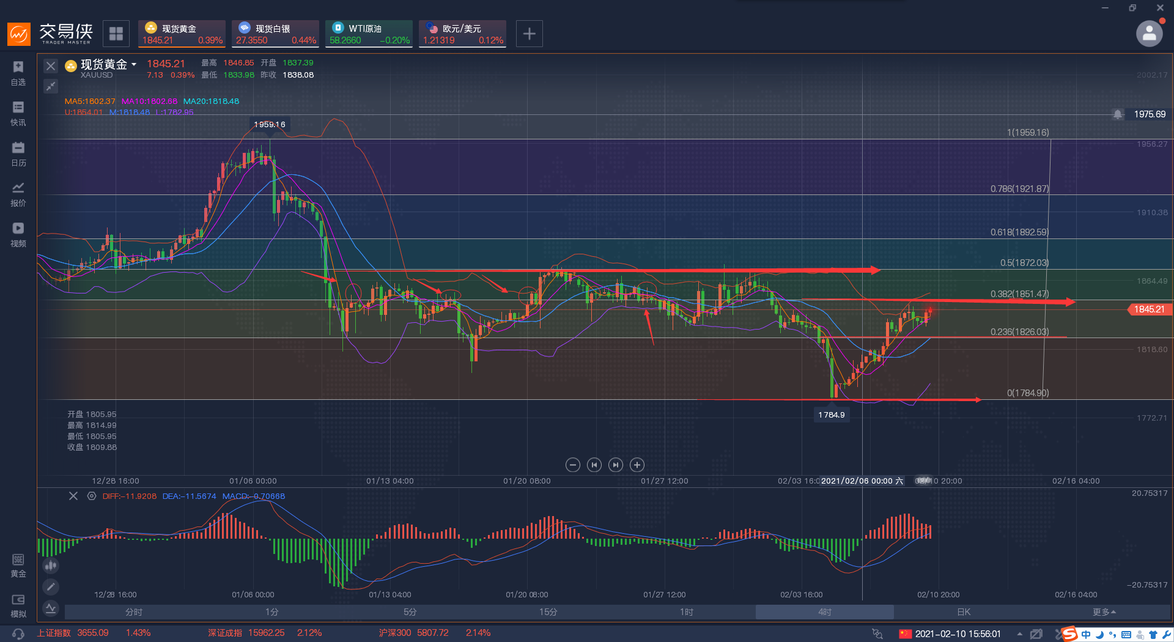Image resolution: width=1174 pixels, height=642 pixels.
Task: Click the 1959.16 high price marker
Action: 270,124
